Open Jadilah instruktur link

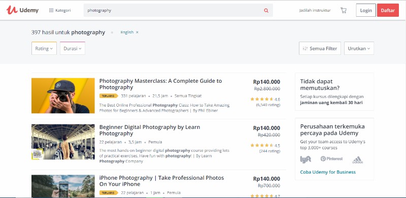click(x=315, y=10)
